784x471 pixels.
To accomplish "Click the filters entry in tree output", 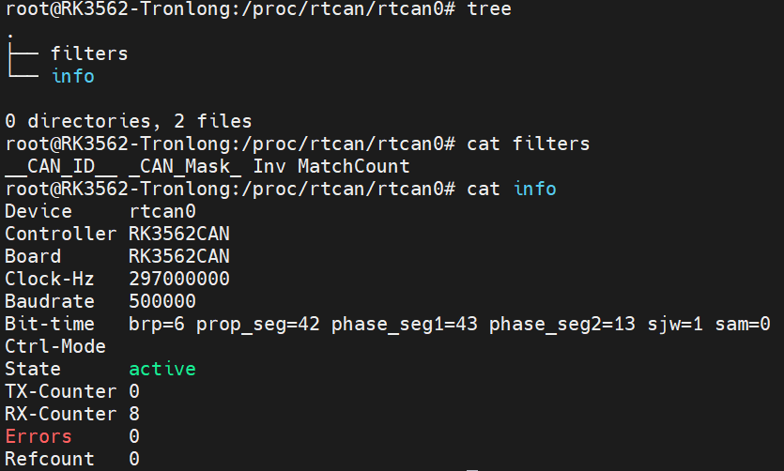I will [89, 53].
